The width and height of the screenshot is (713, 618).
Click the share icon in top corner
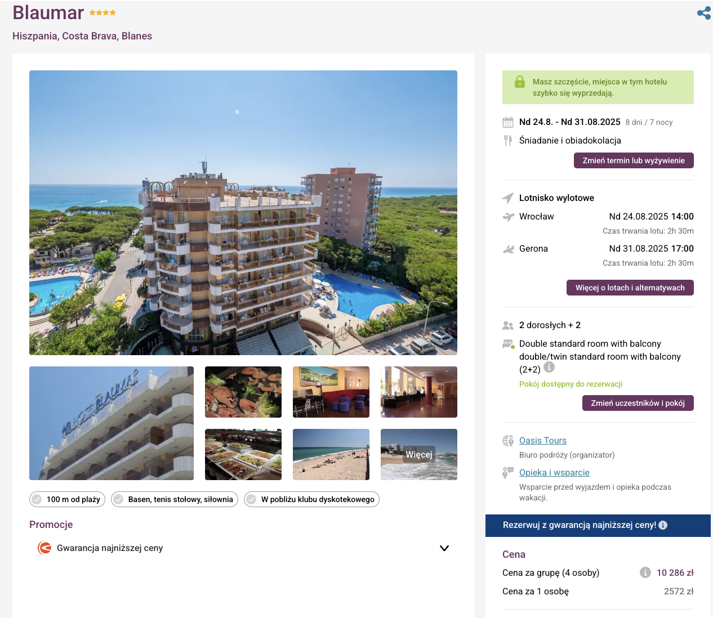tap(703, 13)
